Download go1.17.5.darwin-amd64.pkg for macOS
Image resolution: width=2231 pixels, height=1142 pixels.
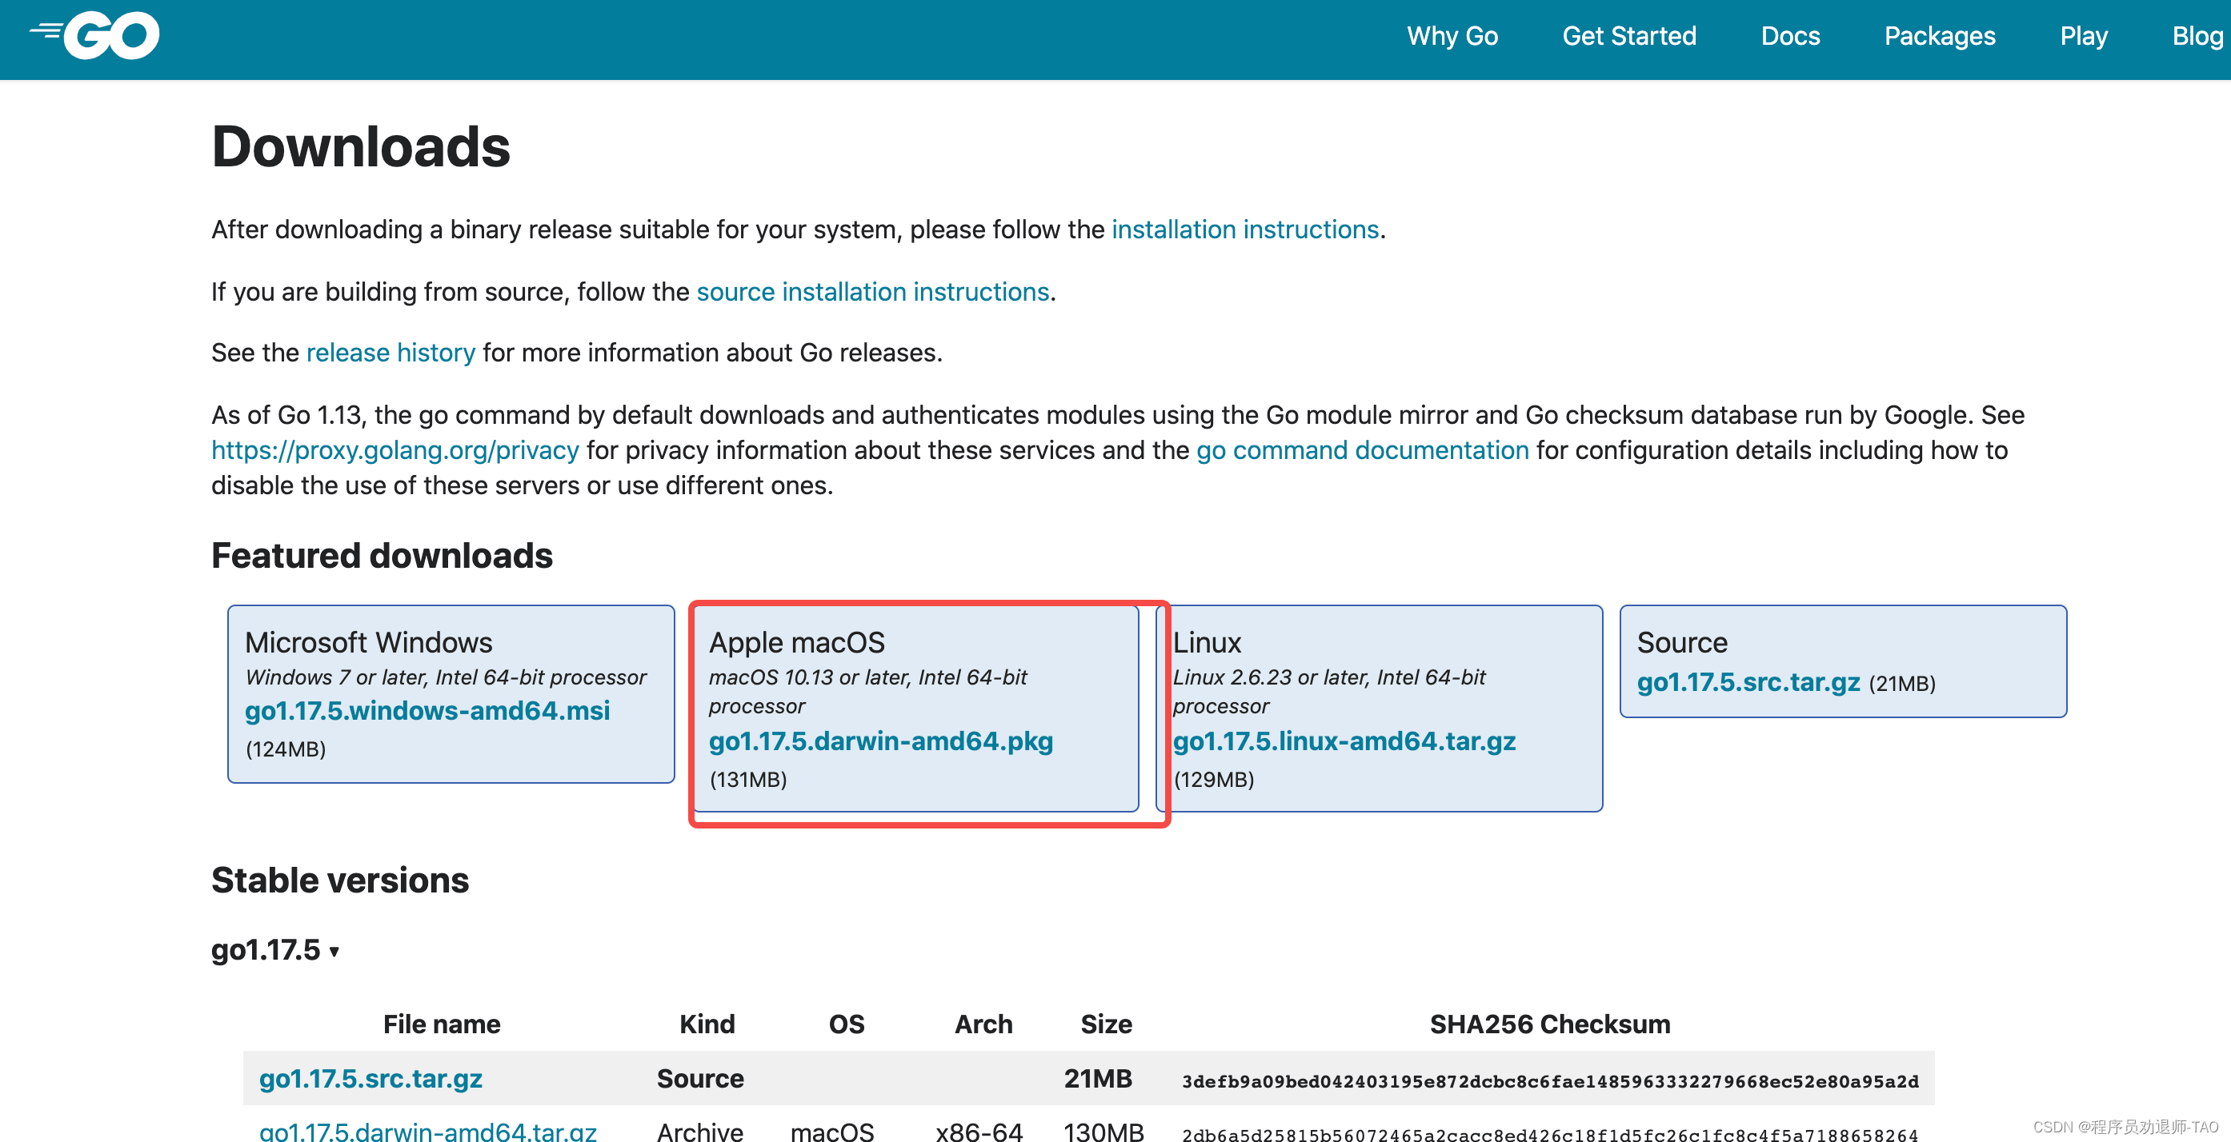click(880, 741)
